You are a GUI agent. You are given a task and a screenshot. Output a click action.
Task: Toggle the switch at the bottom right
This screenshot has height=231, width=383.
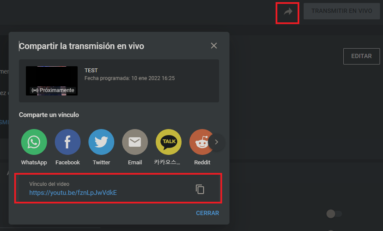[x=334, y=214]
